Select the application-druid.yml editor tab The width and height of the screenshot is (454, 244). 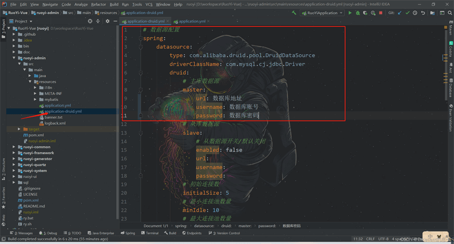coord(146,21)
